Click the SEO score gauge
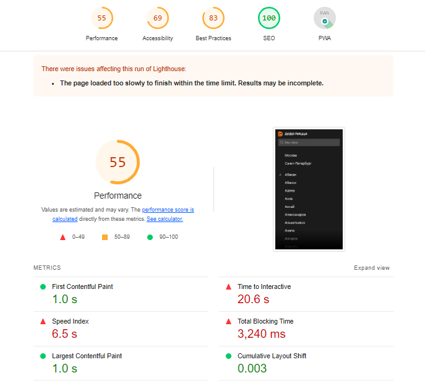Viewport: 425px width, 383px height. (x=269, y=18)
